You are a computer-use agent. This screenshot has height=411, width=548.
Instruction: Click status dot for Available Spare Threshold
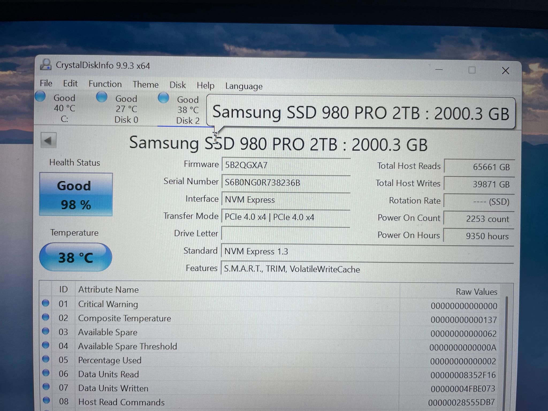(46, 345)
